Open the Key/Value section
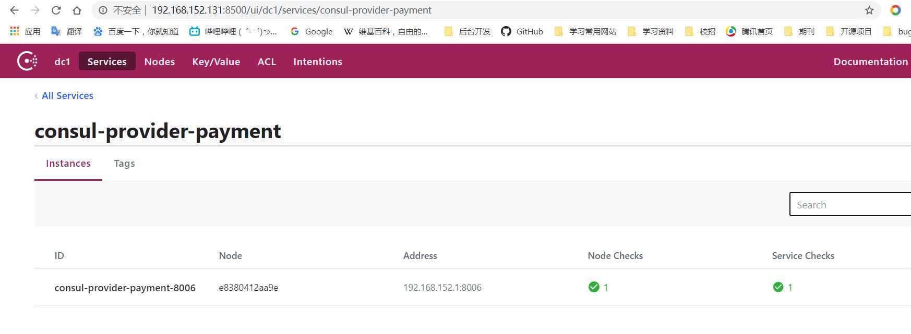The width and height of the screenshot is (911, 334). click(216, 61)
